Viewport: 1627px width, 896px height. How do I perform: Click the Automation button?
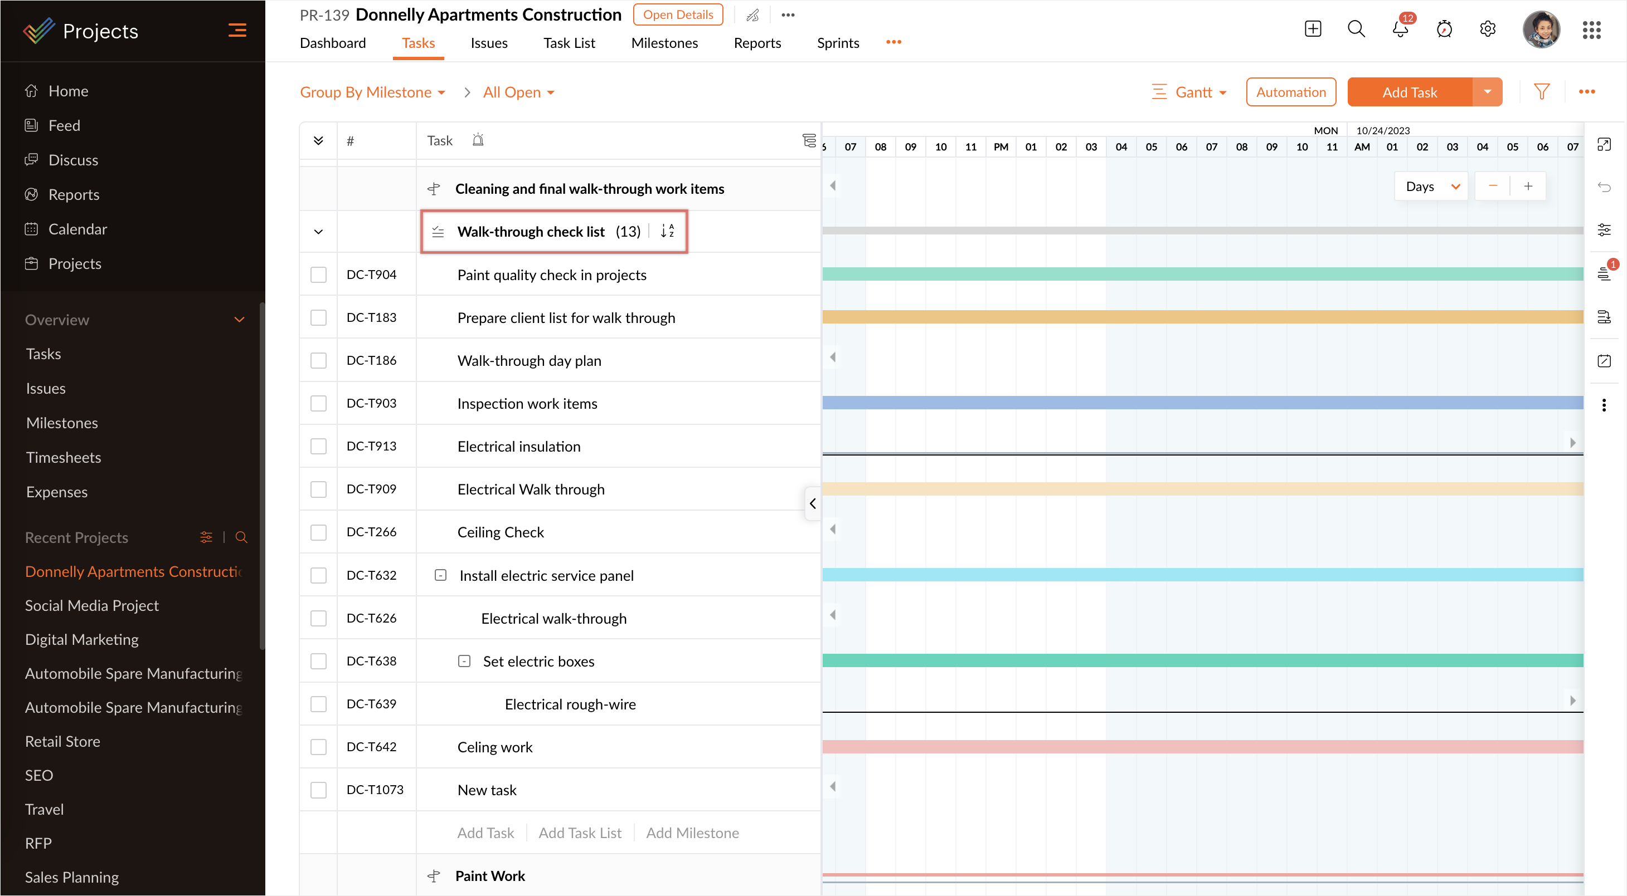tap(1290, 93)
